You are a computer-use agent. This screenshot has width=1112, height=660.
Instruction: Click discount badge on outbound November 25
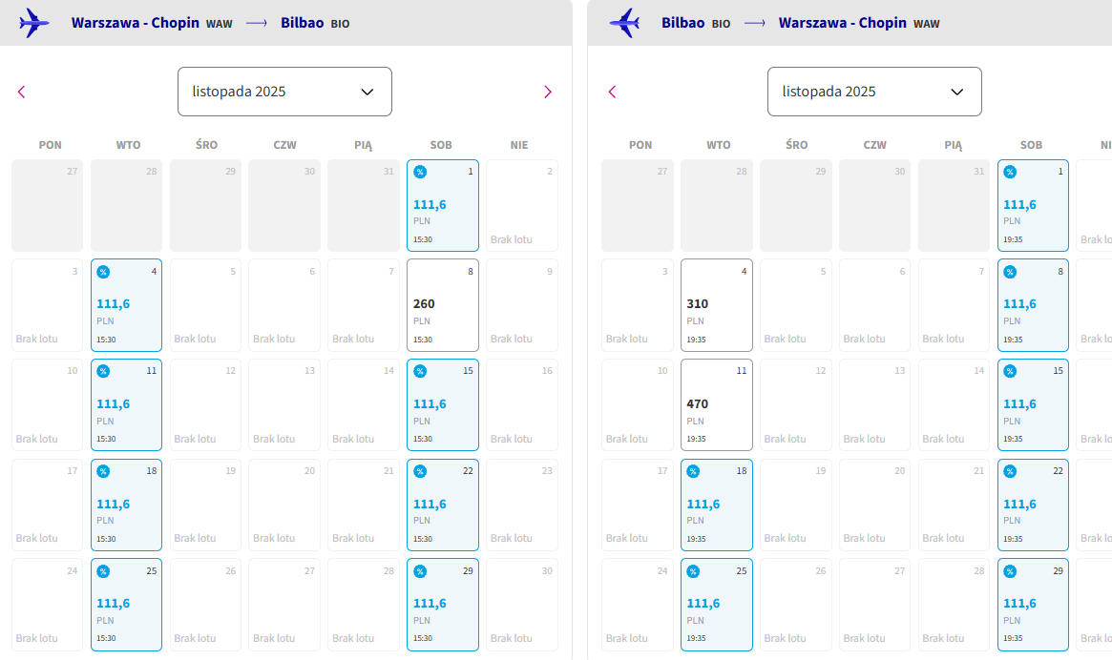tap(103, 571)
